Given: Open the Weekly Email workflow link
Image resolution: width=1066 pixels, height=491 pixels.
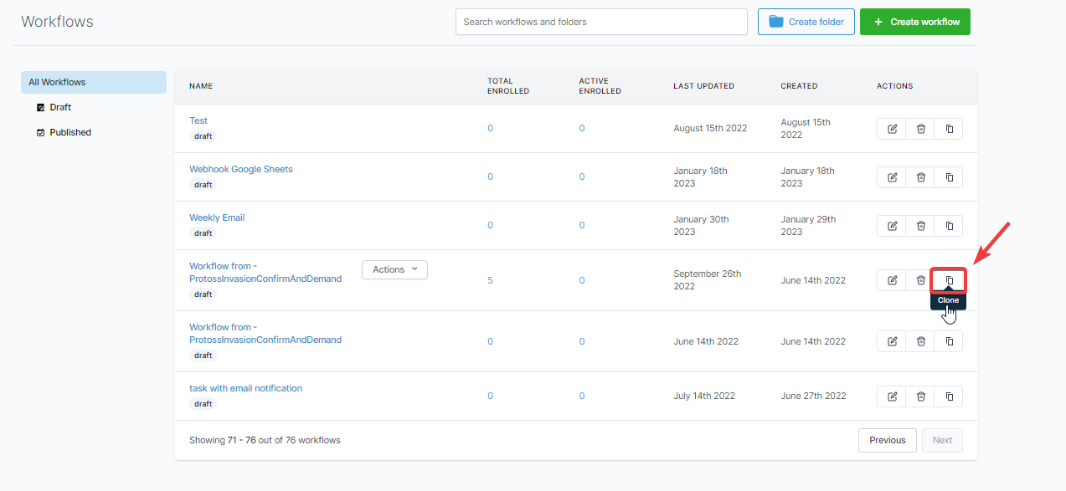Looking at the screenshot, I should [217, 217].
